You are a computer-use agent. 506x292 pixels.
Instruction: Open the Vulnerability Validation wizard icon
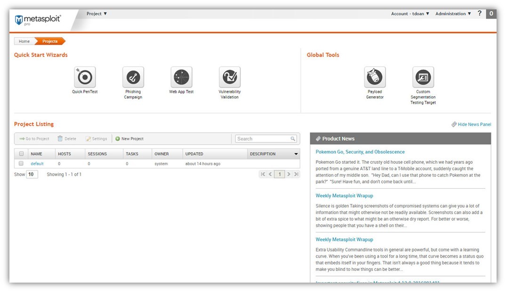[230, 77]
